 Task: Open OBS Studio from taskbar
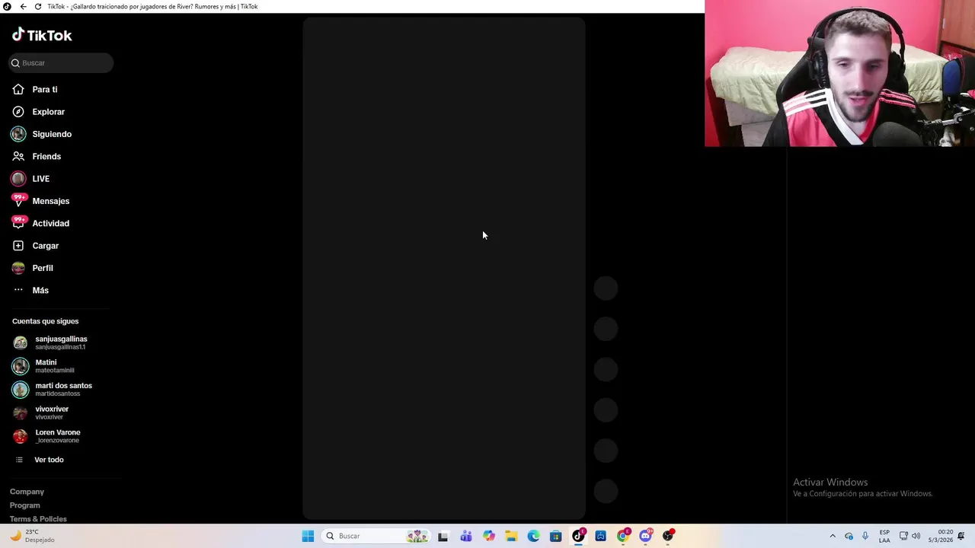pyautogui.click(x=668, y=536)
